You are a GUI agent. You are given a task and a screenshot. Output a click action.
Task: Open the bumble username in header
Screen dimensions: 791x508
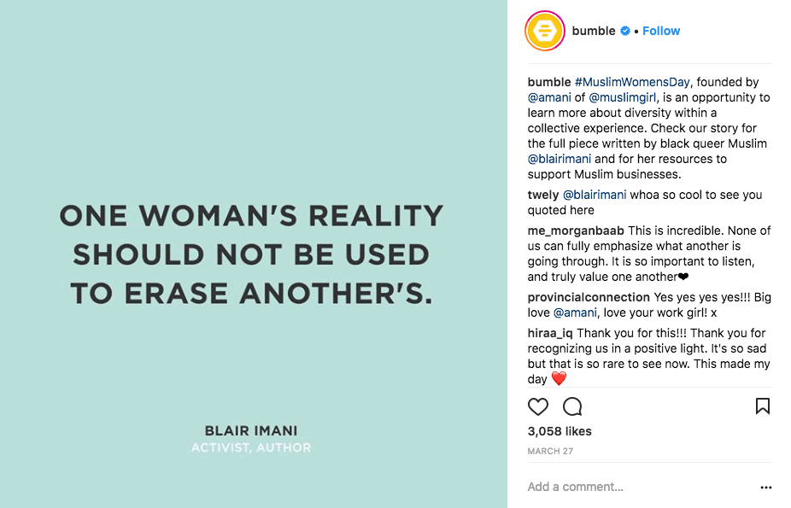pos(593,31)
